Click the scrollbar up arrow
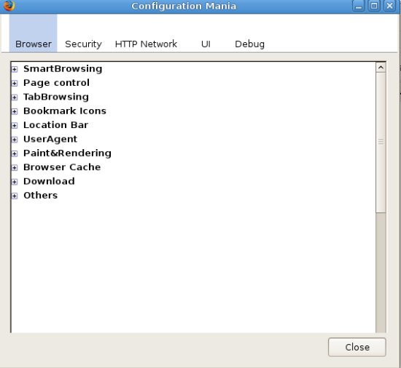This screenshot has width=401, height=368. [x=381, y=68]
